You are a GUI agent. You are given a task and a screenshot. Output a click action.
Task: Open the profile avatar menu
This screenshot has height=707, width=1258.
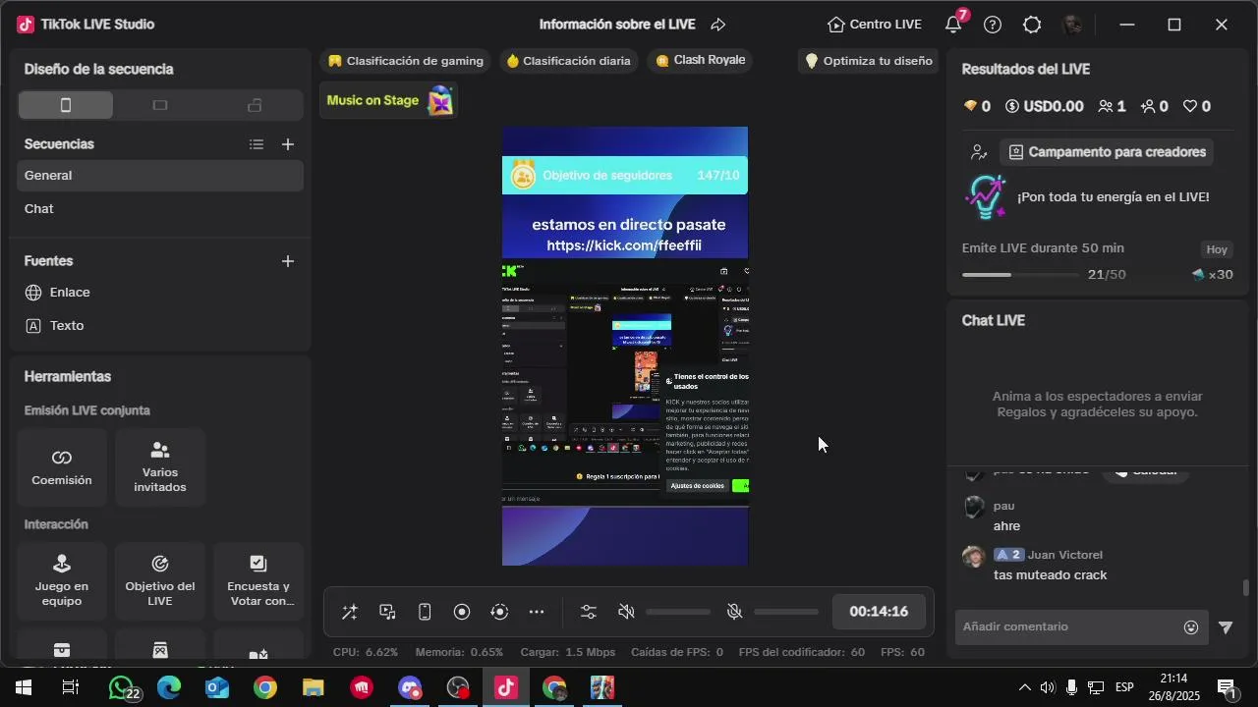[x=1072, y=25]
